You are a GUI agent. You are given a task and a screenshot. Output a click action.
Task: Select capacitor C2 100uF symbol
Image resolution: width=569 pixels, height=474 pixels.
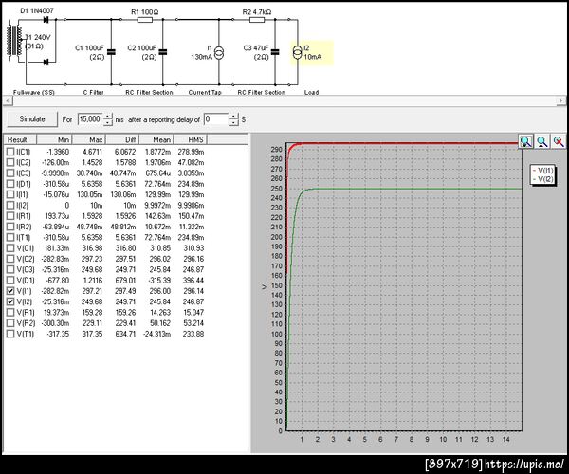pyautogui.click(x=163, y=52)
